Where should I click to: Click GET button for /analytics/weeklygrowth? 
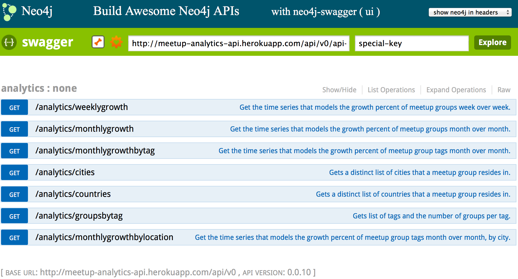pos(15,107)
